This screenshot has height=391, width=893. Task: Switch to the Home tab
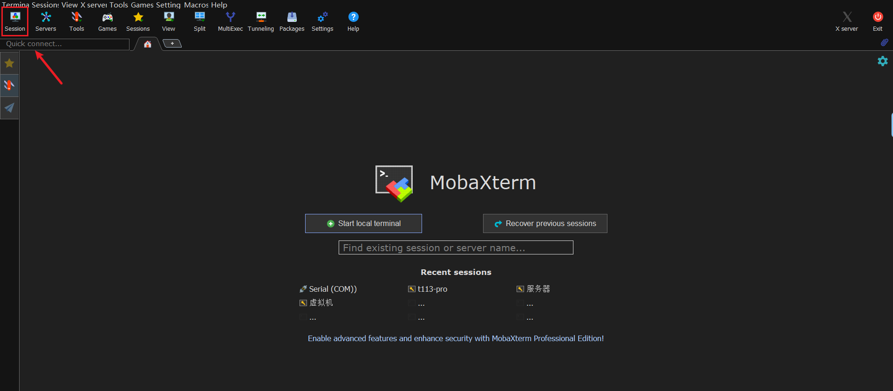click(148, 44)
